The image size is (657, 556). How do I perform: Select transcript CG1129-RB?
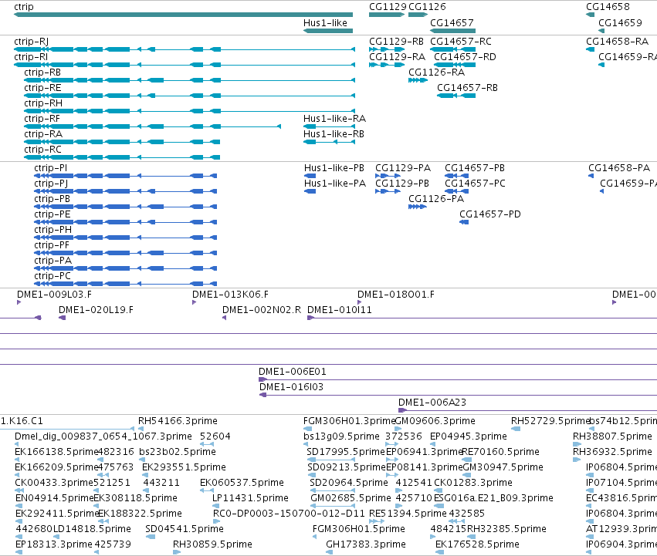tap(396, 42)
